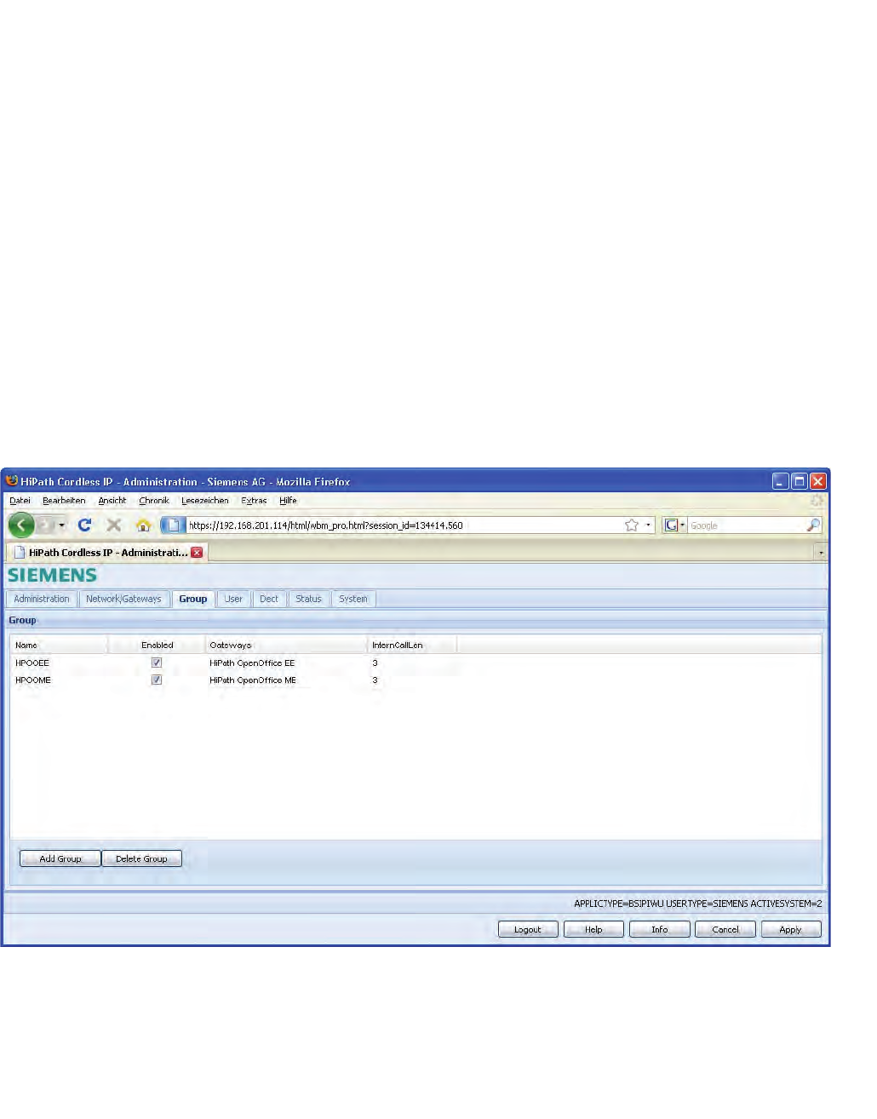Focus the Google search box
This screenshot has height=1119, width=877.
click(x=746, y=525)
